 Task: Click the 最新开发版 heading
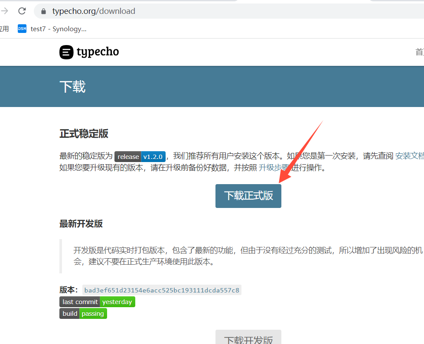81,224
